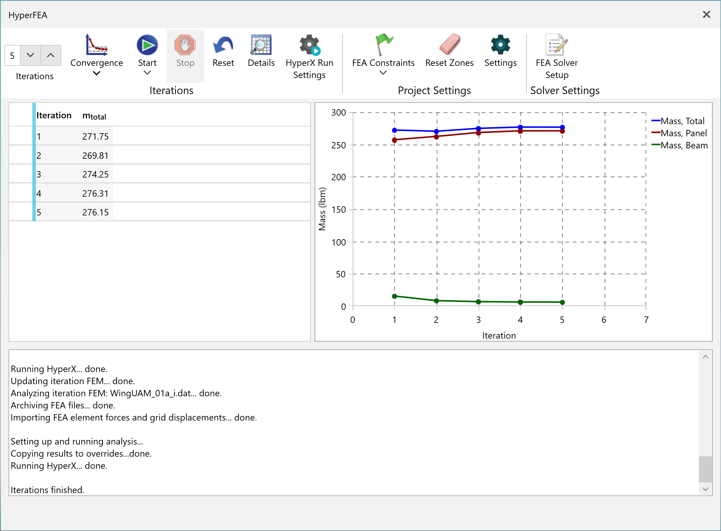Select iteration 4 row value 276.31
The width and height of the screenshot is (721, 531).
[95, 193]
